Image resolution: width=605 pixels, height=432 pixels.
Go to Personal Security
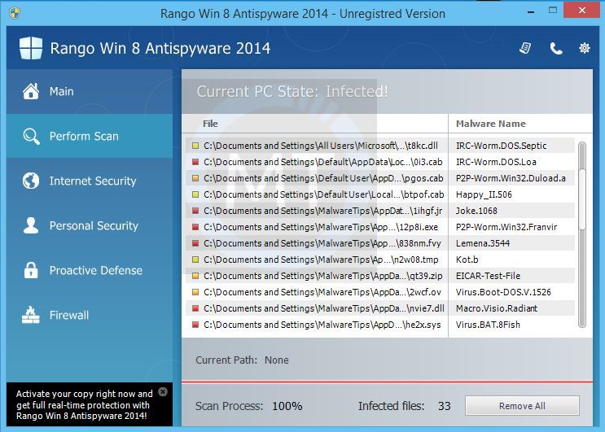90,225
